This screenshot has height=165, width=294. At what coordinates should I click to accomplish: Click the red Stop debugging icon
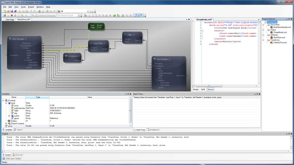(12, 15)
